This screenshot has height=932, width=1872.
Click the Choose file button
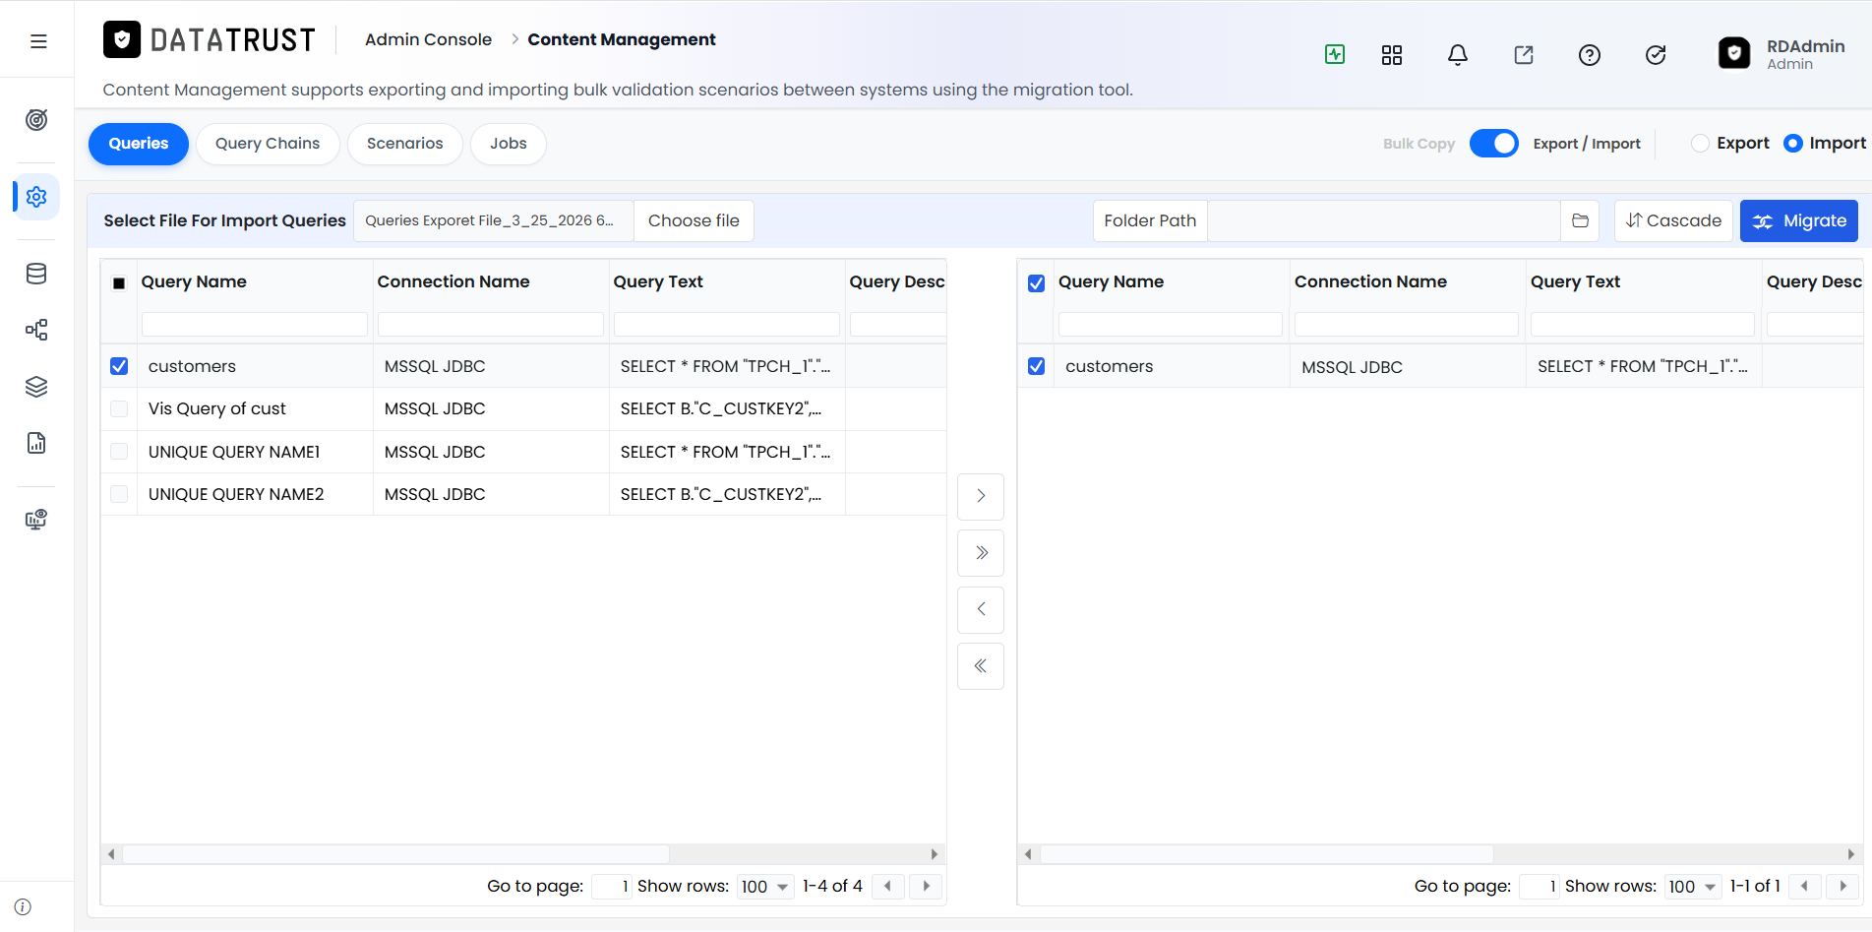pyautogui.click(x=694, y=220)
